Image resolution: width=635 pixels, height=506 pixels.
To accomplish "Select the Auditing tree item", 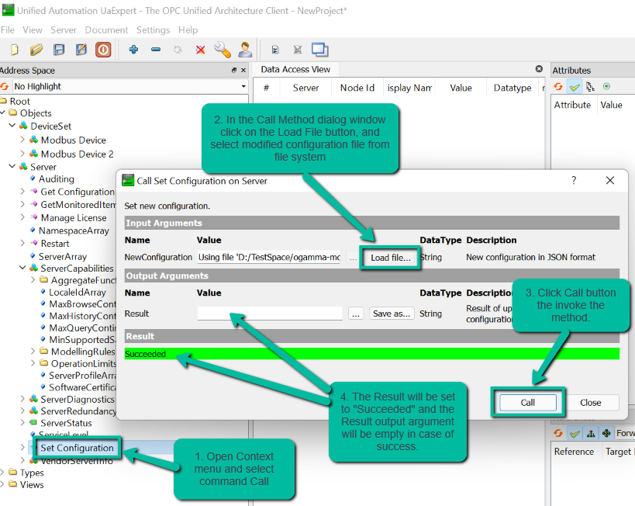I will pos(57,178).
